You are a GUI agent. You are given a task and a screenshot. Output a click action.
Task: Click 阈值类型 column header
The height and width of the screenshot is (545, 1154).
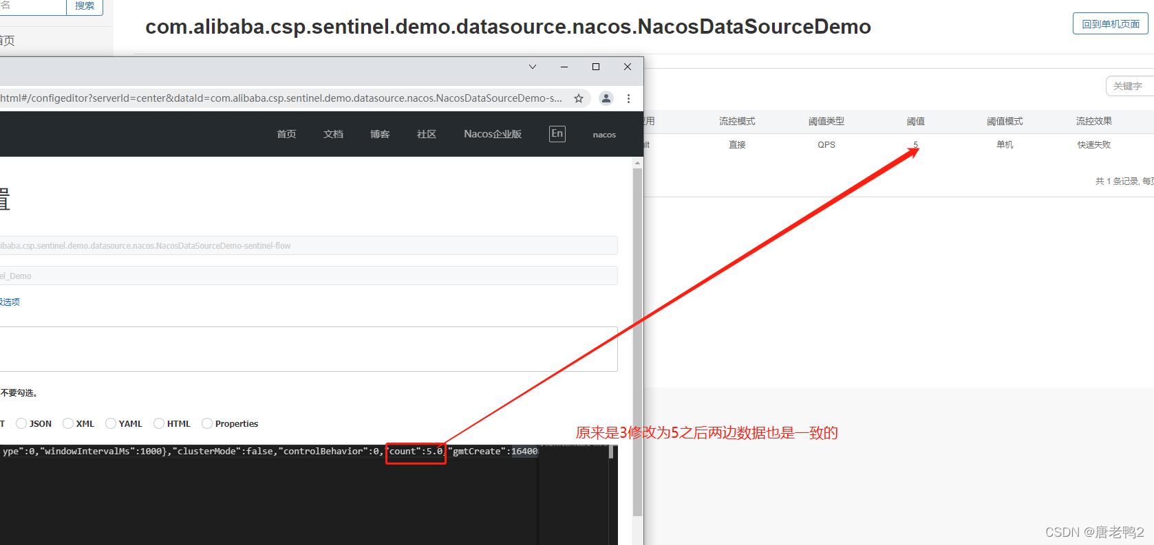point(826,121)
